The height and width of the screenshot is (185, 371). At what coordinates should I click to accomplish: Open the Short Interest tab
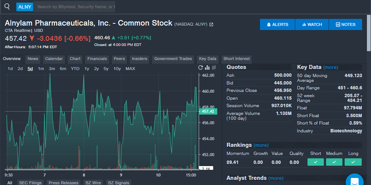pyautogui.click(x=237, y=59)
